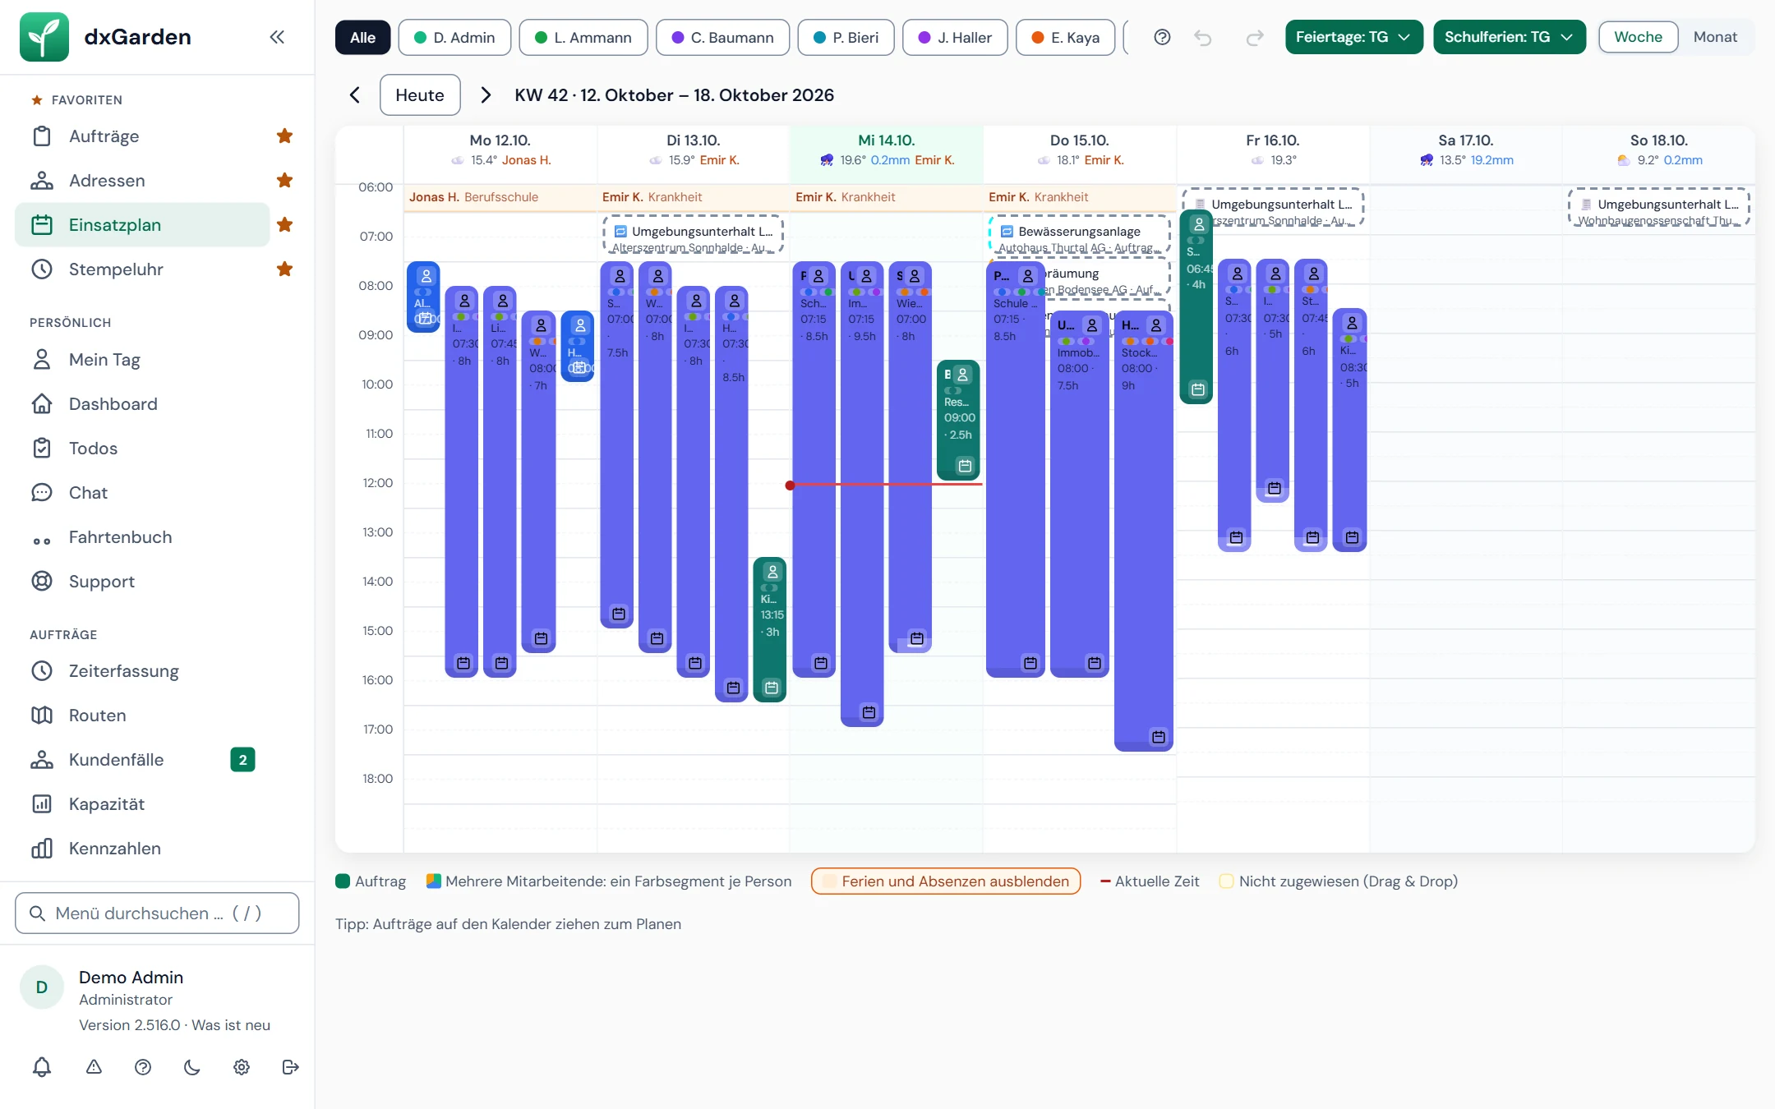Screen dimensions: 1775x1109
Task: Open notifications bell icon
Action: (42, 1067)
